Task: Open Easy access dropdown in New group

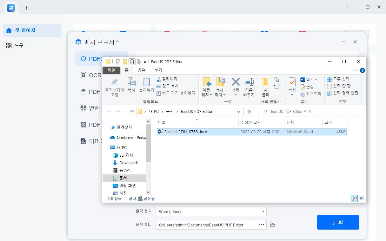Action: [x=277, y=86]
